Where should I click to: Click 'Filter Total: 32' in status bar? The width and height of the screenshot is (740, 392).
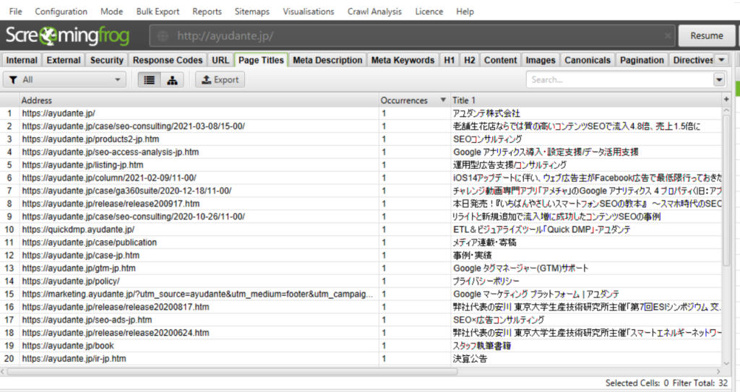(700, 383)
